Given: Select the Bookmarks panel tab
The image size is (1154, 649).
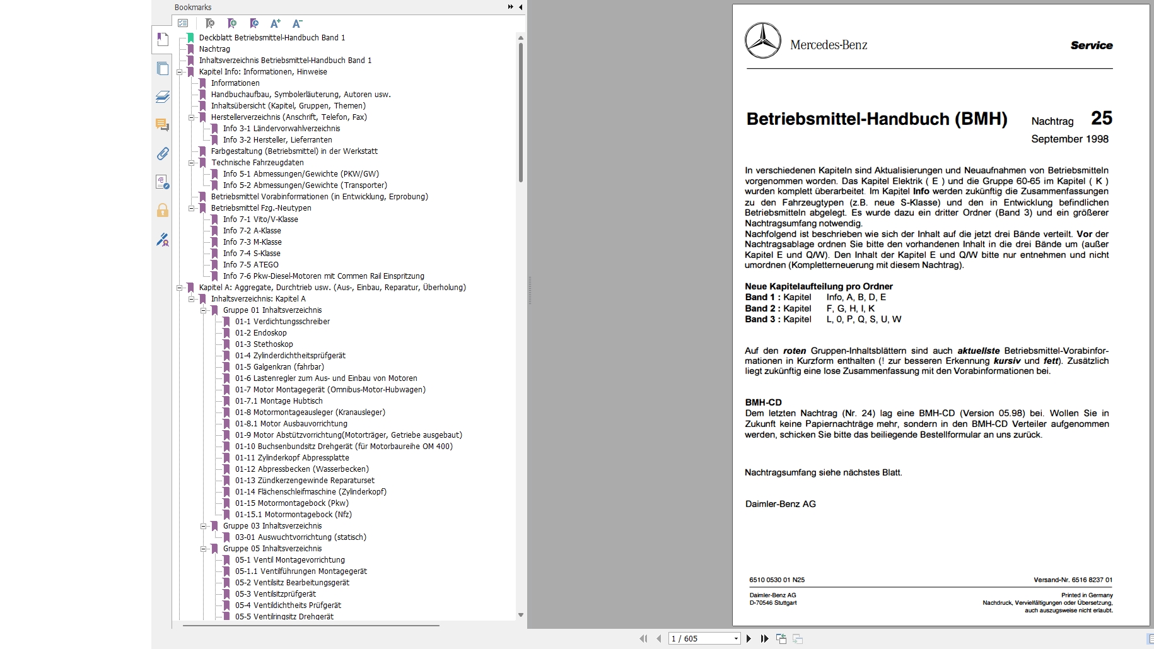Looking at the screenshot, I should [x=163, y=40].
